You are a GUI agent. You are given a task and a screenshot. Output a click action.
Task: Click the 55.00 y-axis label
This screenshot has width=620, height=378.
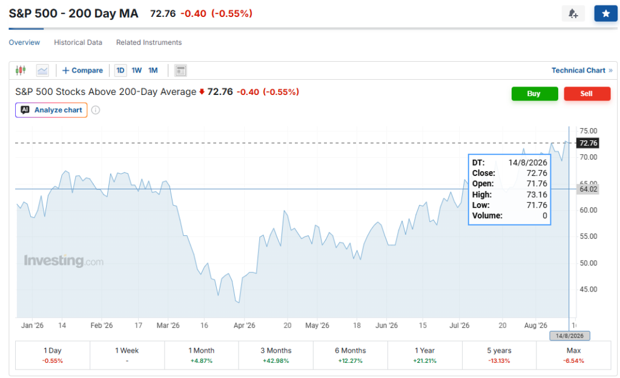pos(589,236)
